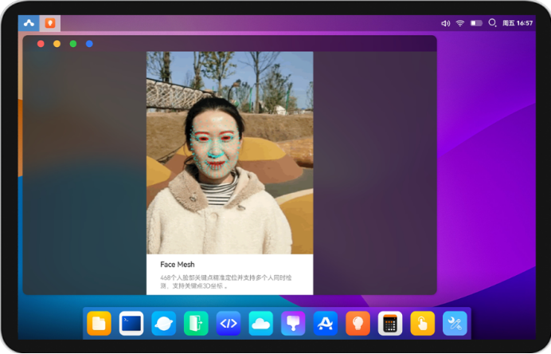Image resolution: width=551 pixels, height=354 pixels.
Task: Launch the code editor icon in the dock
Action: [229, 323]
